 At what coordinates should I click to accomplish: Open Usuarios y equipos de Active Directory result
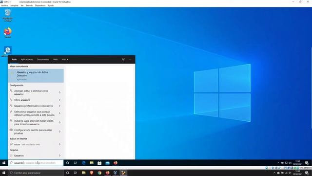pos(36,76)
